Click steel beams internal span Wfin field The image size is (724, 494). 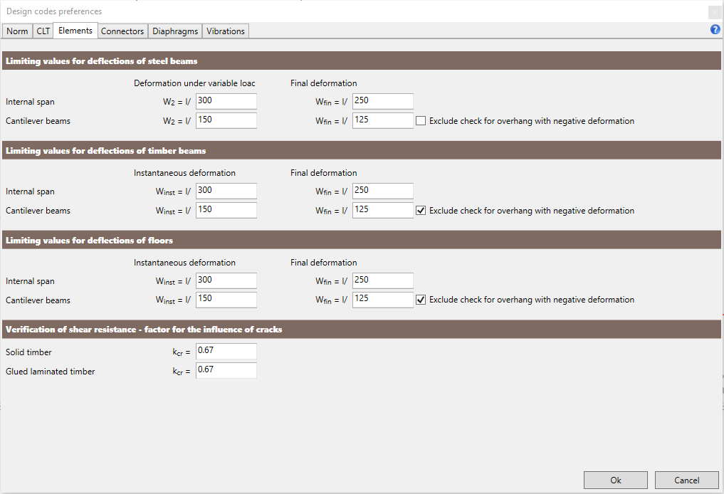coord(383,101)
